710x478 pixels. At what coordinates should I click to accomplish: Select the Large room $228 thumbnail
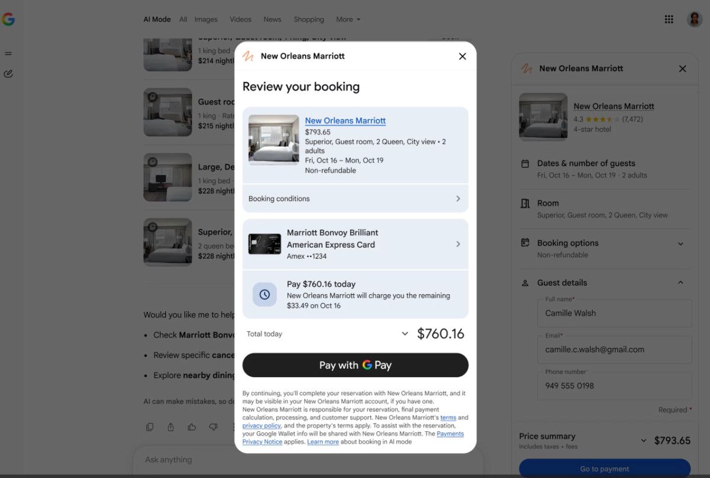click(167, 177)
